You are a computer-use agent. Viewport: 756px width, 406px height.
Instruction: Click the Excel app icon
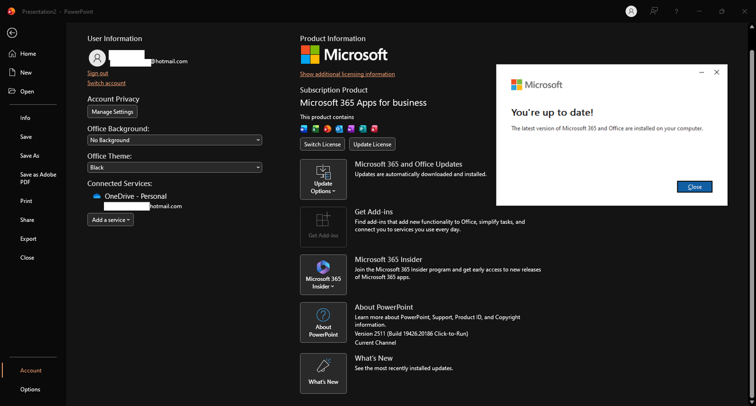click(316, 129)
